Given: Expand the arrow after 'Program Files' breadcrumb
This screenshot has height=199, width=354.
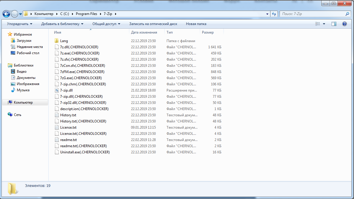Looking at the screenshot, I should pyautogui.click(x=100, y=14).
